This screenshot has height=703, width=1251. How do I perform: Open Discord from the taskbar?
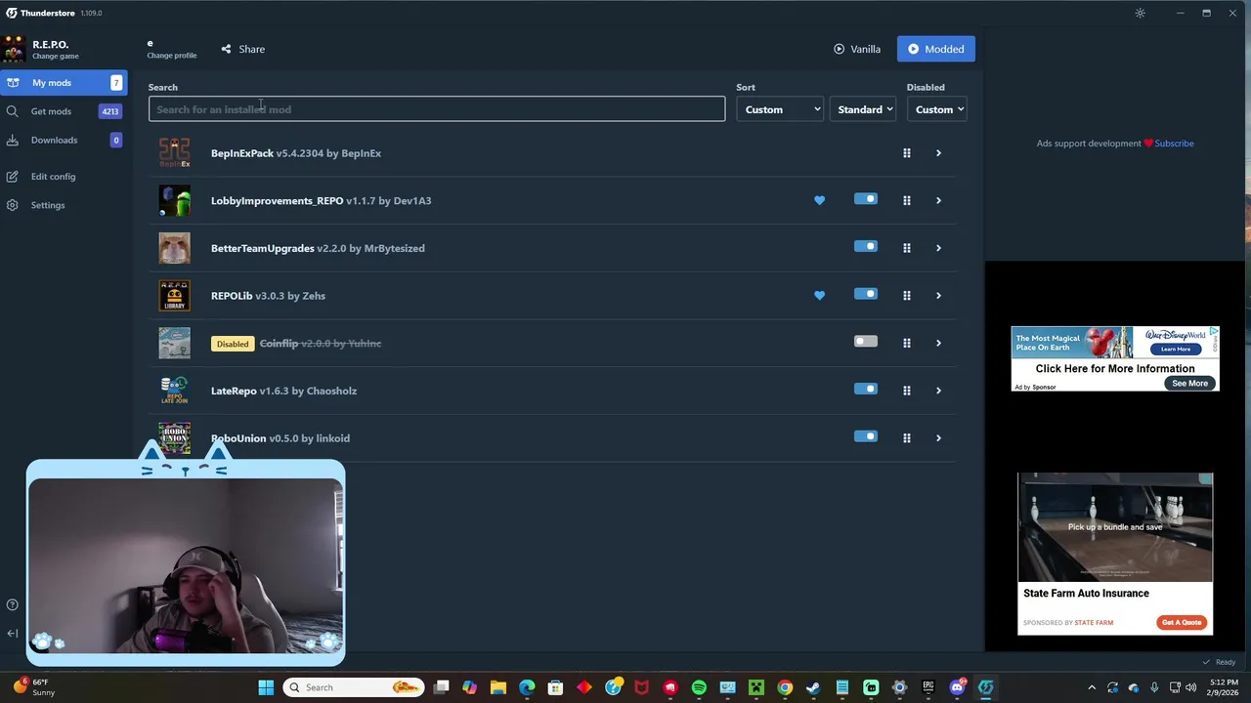tap(957, 687)
